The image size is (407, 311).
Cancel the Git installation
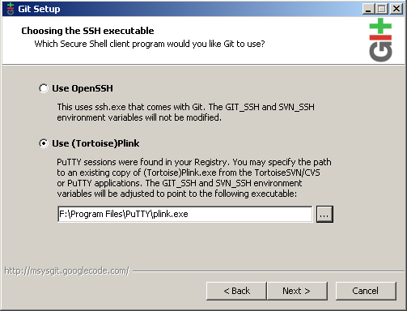(x=366, y=291)
